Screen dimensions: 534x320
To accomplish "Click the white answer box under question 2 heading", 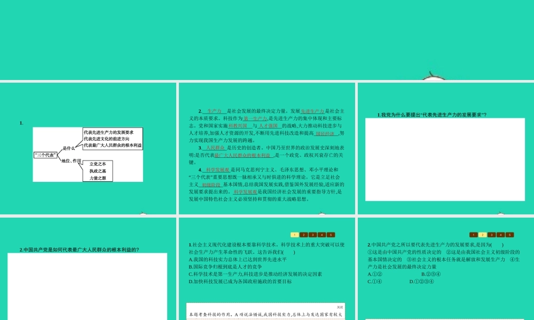I will click(x=88, y=286).
